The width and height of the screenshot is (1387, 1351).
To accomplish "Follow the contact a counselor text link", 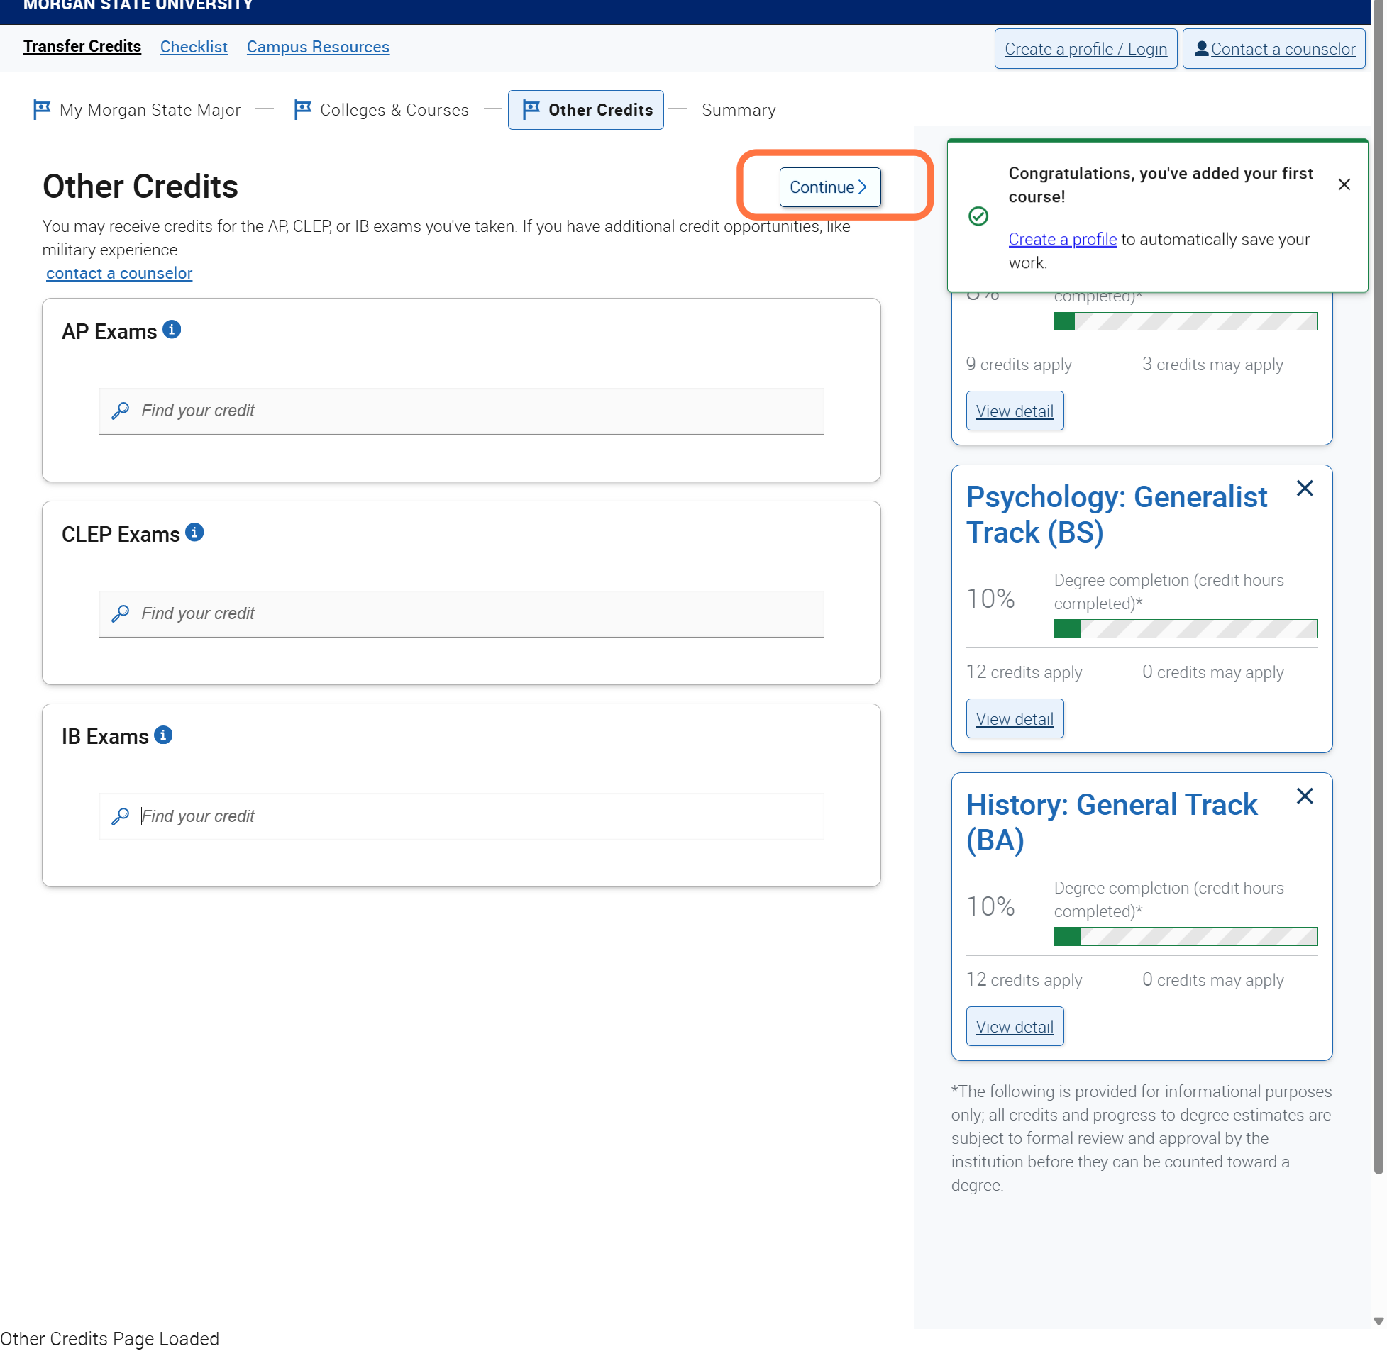I will (119, 273).
